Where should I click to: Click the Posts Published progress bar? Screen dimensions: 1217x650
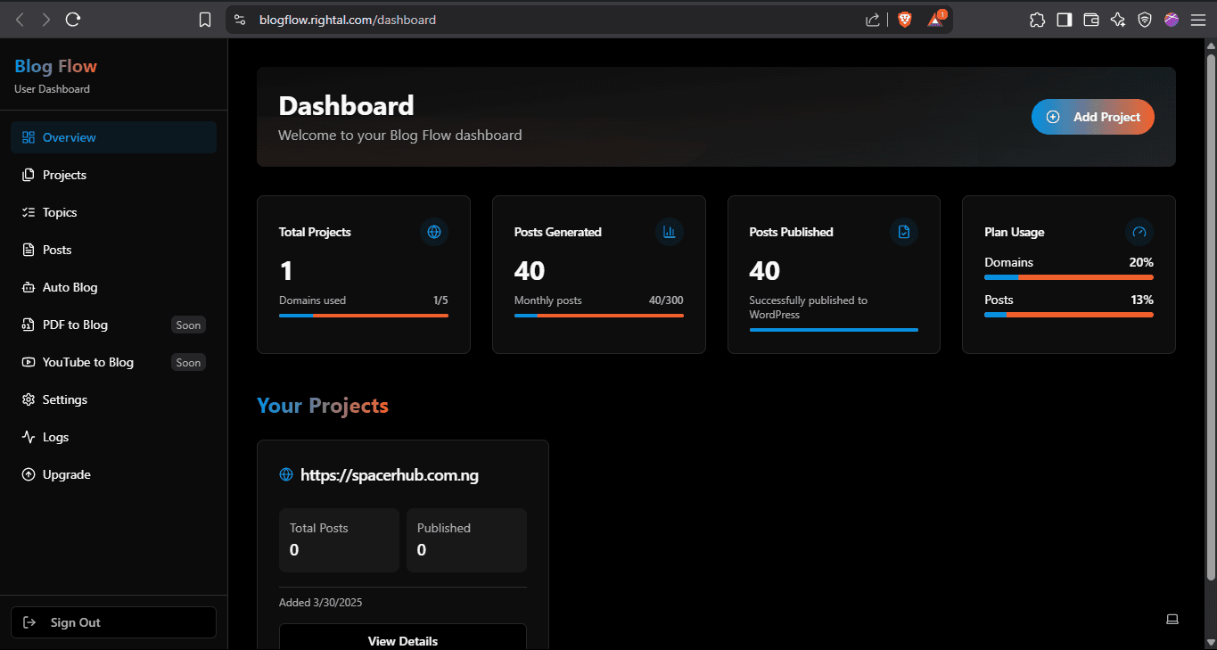tap(834, 329)
